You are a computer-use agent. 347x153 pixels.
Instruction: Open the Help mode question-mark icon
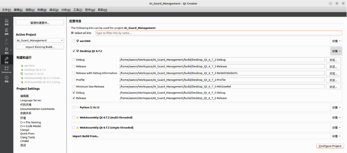point(6,78)
